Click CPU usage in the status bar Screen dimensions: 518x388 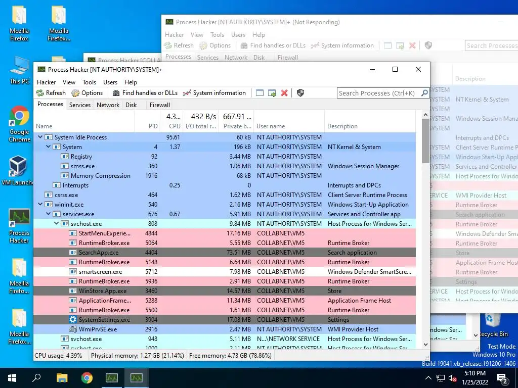coord(59,356)
